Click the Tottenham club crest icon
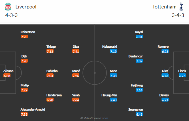 pyautogui.click(x=181, y=6)
